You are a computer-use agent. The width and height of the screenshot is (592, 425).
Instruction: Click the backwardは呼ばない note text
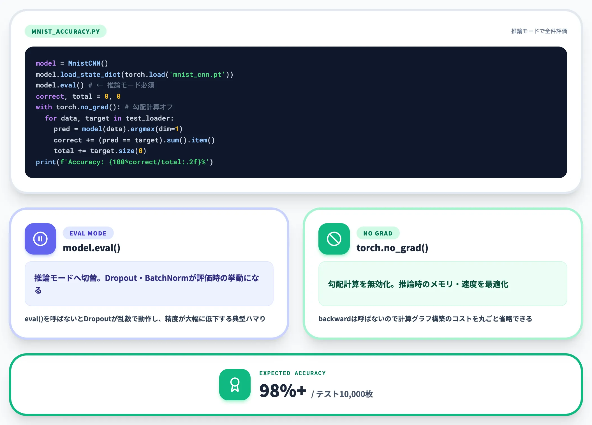pos(425,319)
